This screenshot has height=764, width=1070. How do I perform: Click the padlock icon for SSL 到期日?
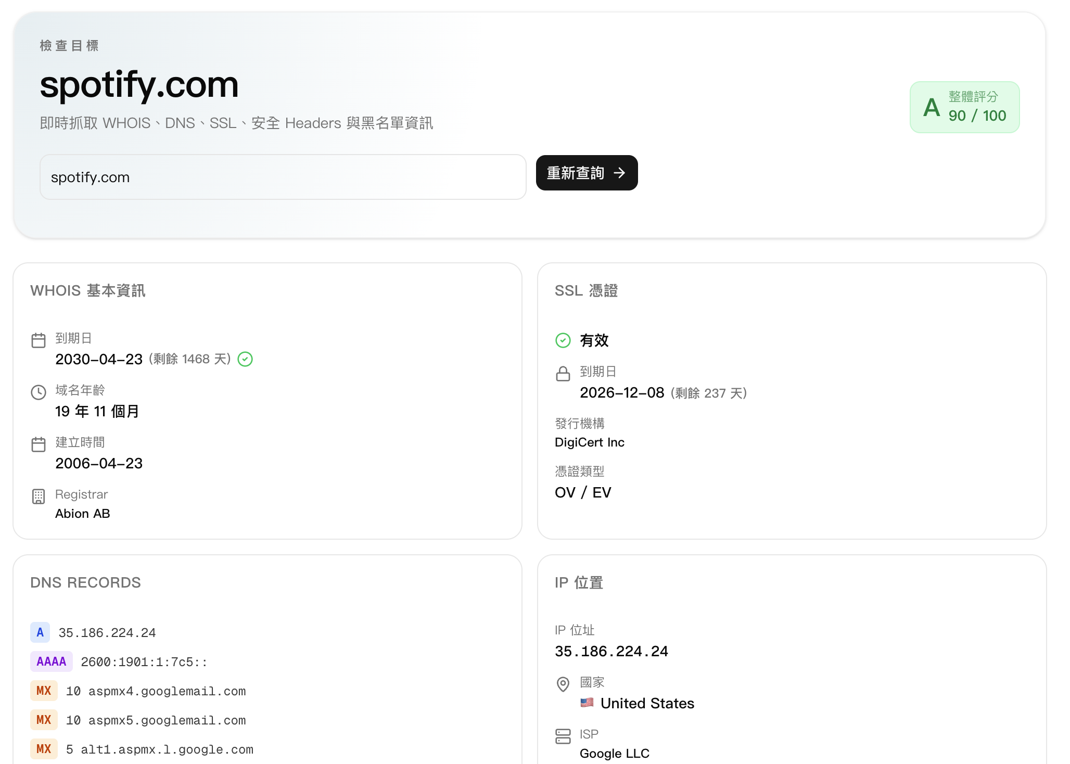click(x=563, y=374)
